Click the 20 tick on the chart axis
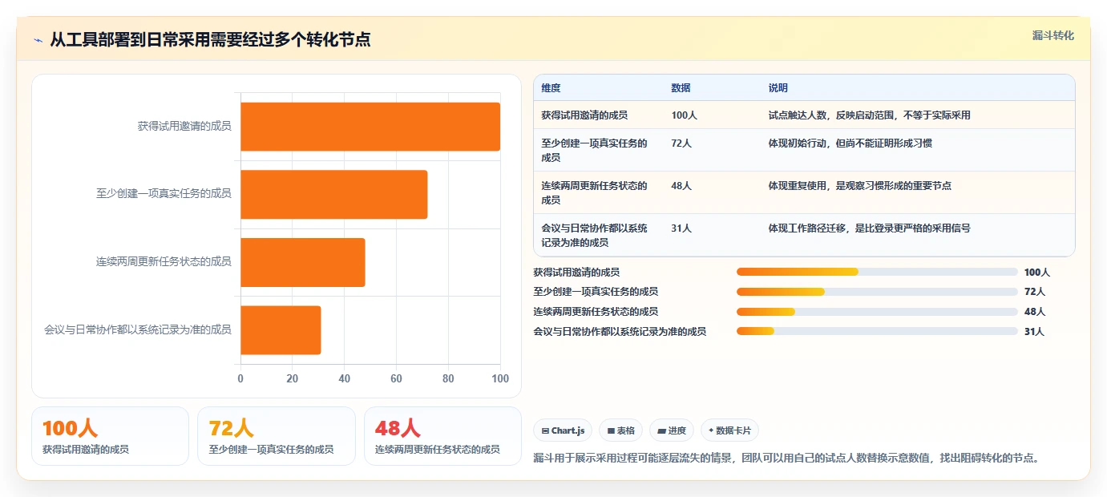 point(293,378)
